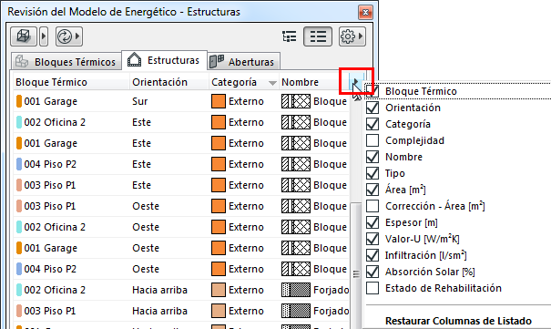Click the 3D energy model view icon
551x329 pixels.
[x=24, y=36]
